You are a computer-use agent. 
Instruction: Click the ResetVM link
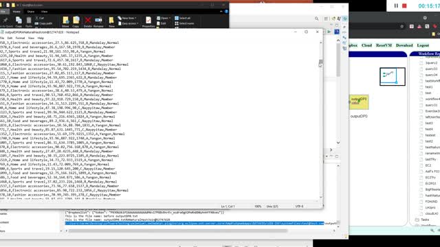pyautogui.click(x=384, y=45)
